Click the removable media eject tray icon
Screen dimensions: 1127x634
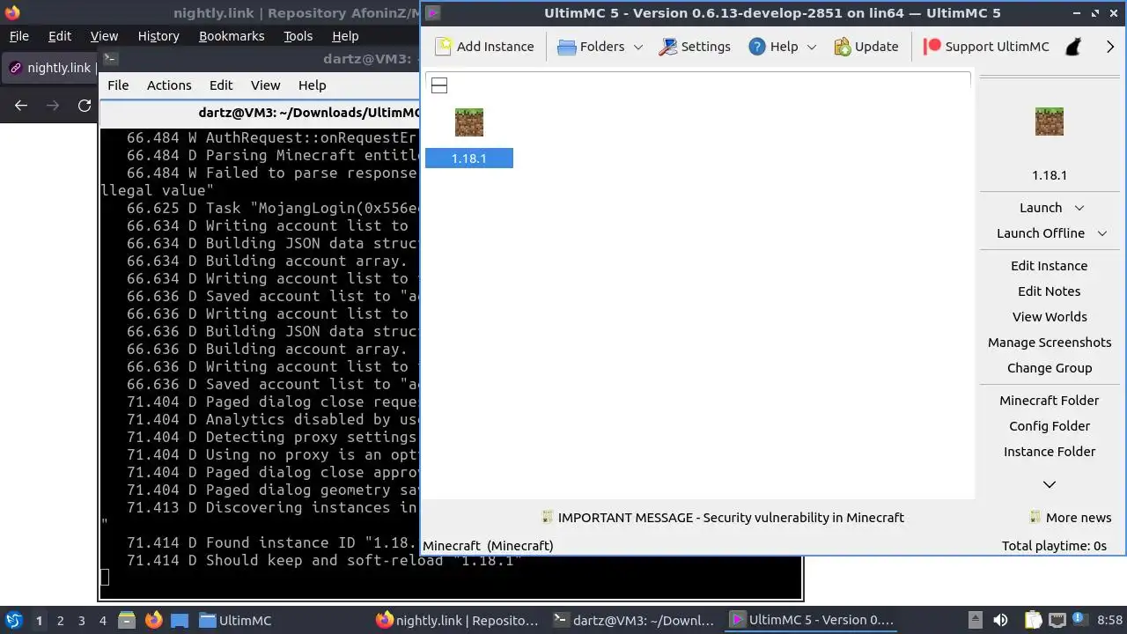coord(975,621)
